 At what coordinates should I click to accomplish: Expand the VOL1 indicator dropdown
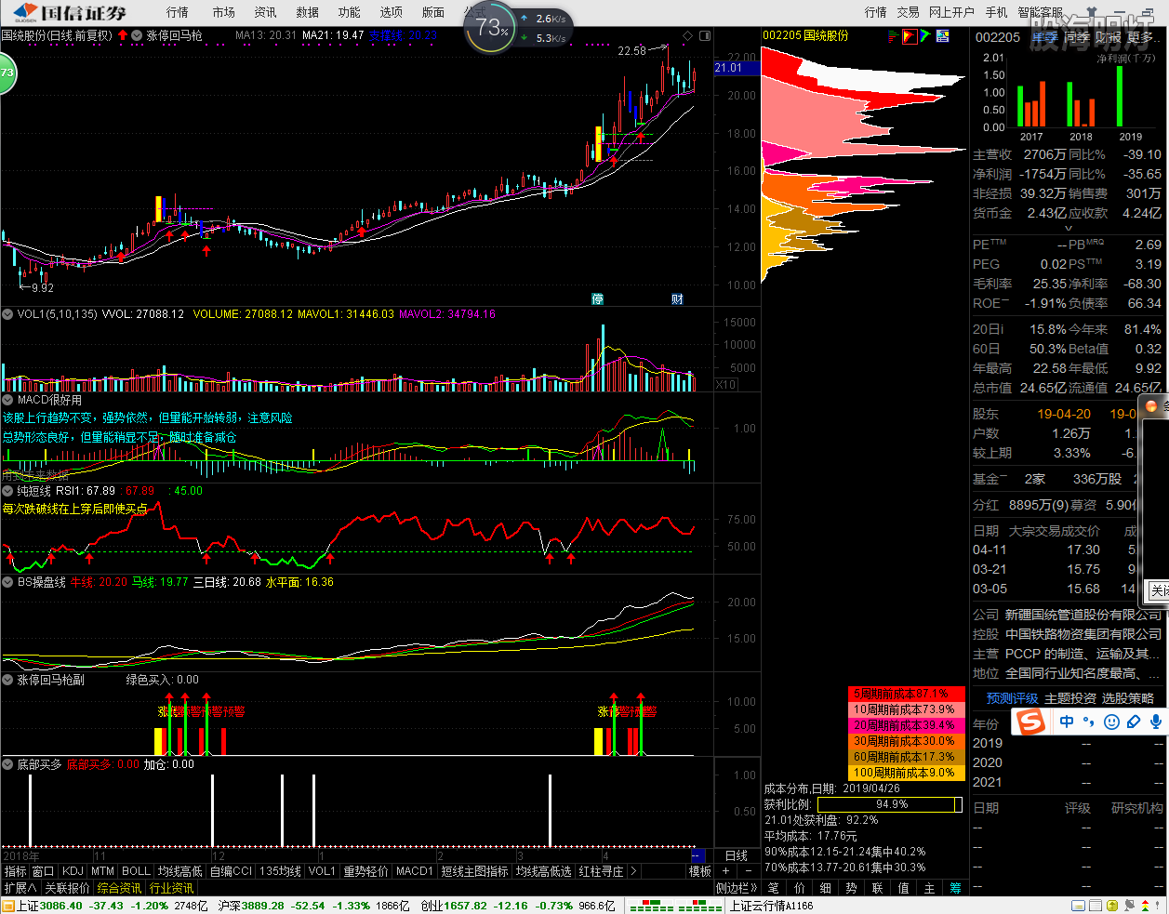tap(7, 314)
